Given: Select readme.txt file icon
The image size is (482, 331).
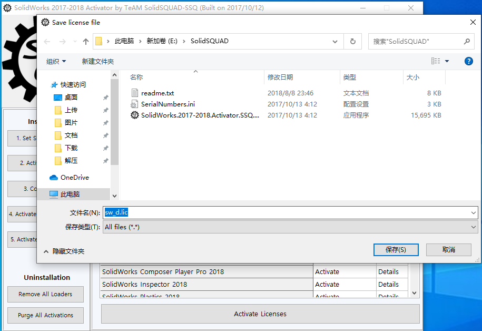Looking at the screenshot, I should pos(135,93).
